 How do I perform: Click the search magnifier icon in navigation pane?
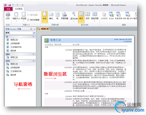[x=34, y=33]
